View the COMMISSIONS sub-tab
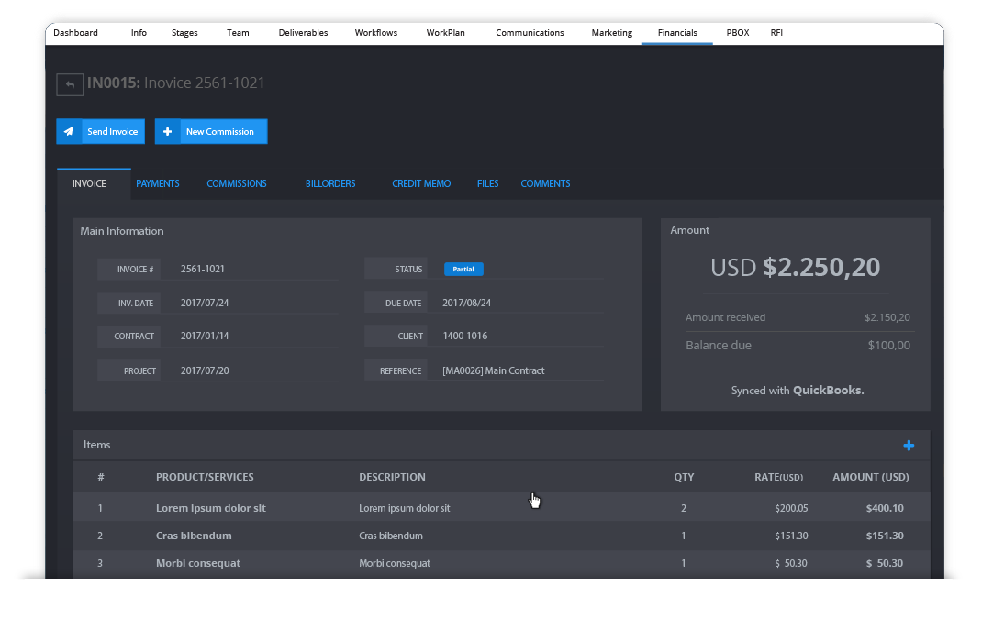 237,184
